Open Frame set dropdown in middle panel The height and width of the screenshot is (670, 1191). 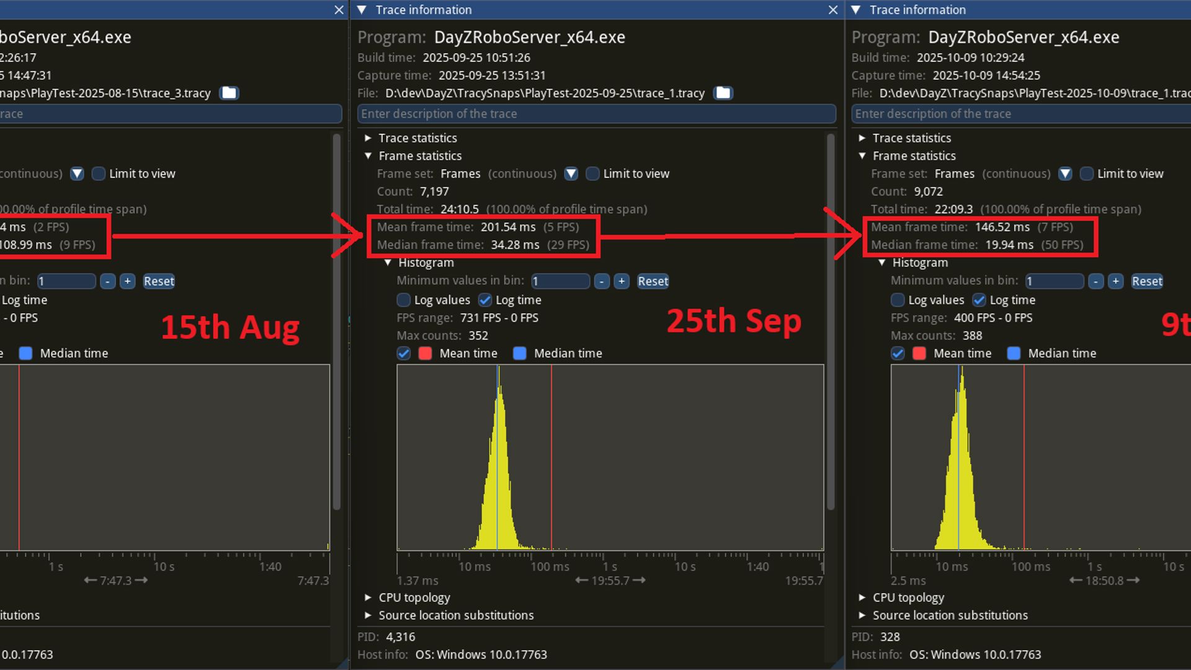[x=571, y=174]
